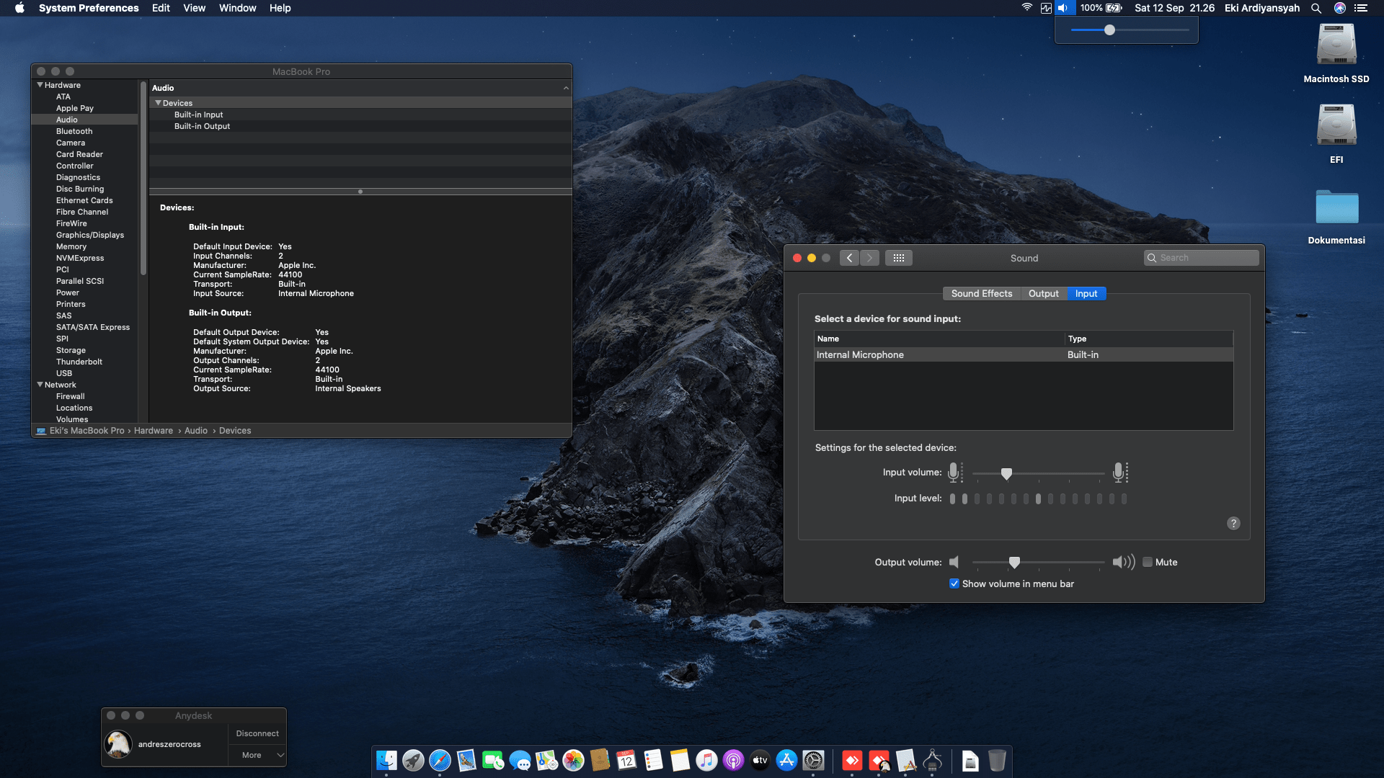Uncheck Show volume in menu bar
This screenshot has height=778, width=1384.
[954, 584]
